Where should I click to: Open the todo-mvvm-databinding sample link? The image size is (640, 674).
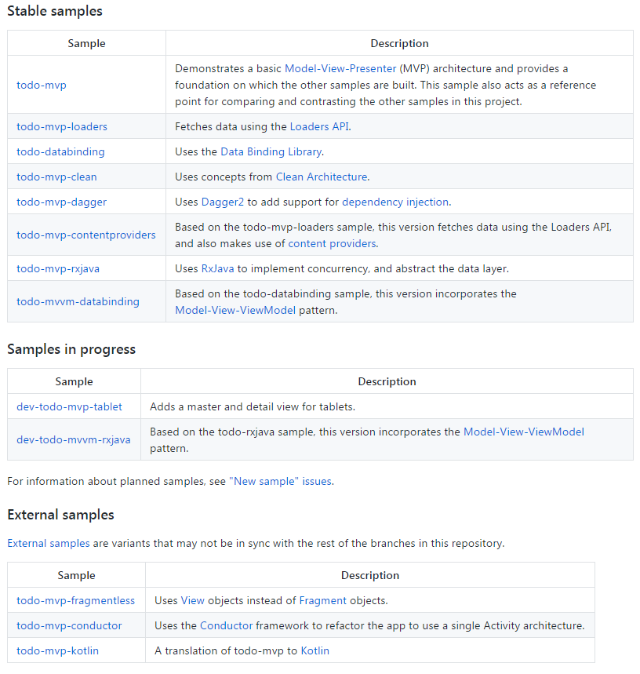(x=78, y=302)
